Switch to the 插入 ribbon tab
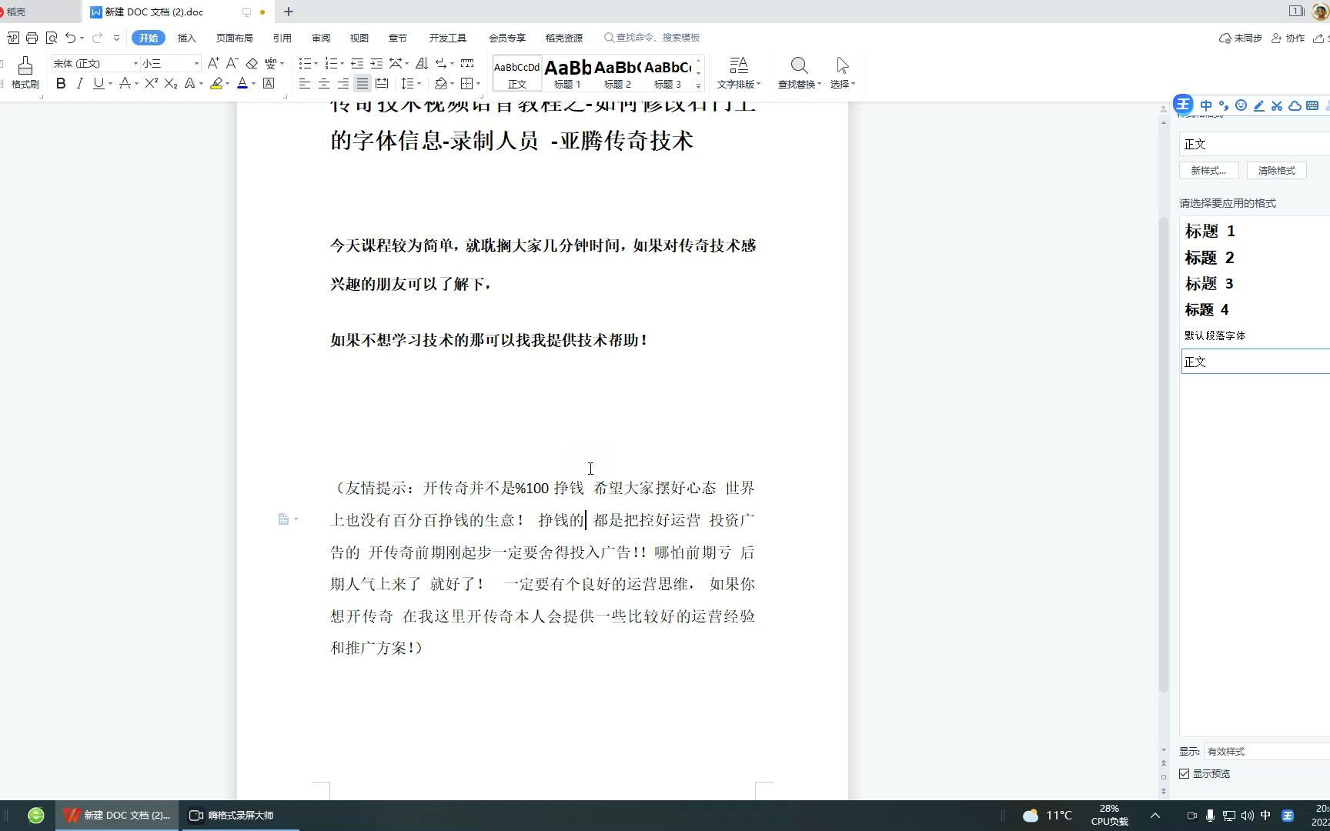The image size is (1330, 831). 186,37
